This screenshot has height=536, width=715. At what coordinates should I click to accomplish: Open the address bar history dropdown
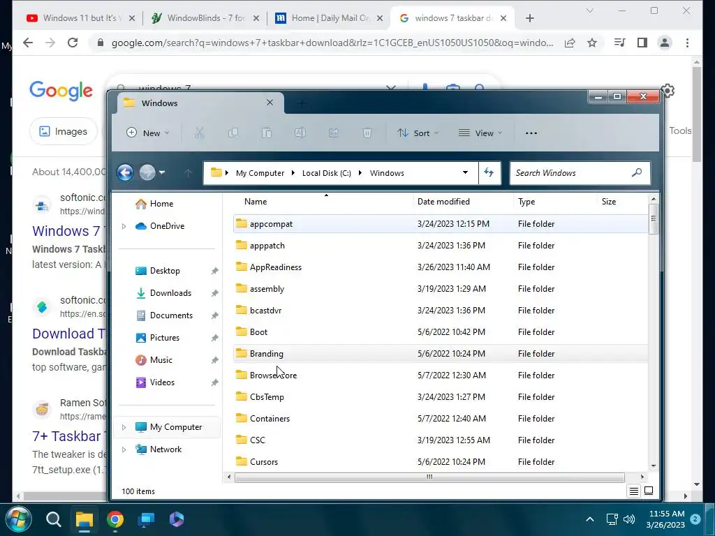[465, 173]
